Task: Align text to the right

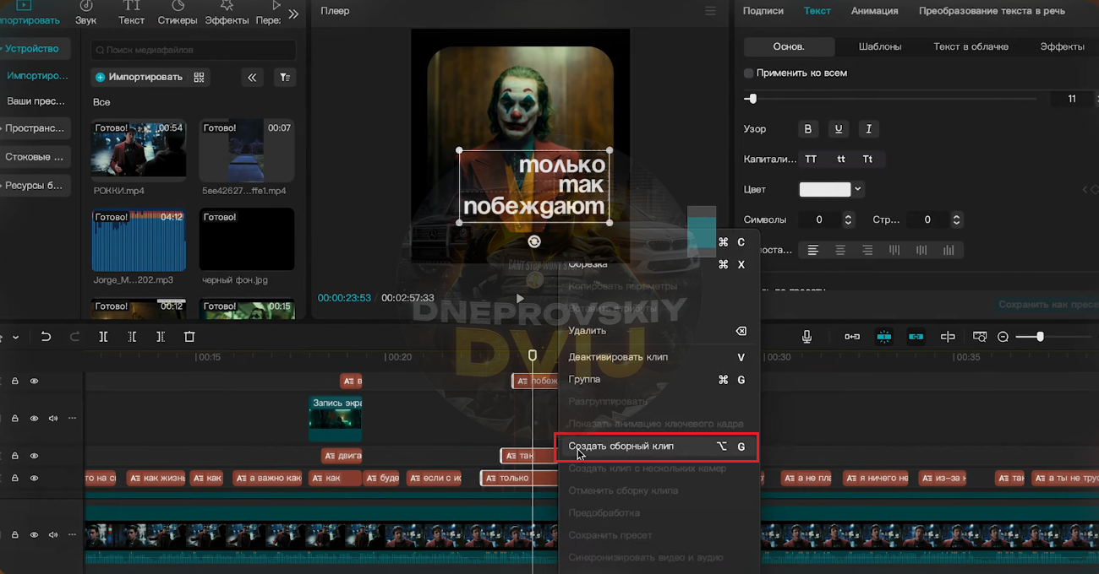Action: click(867, 250)
